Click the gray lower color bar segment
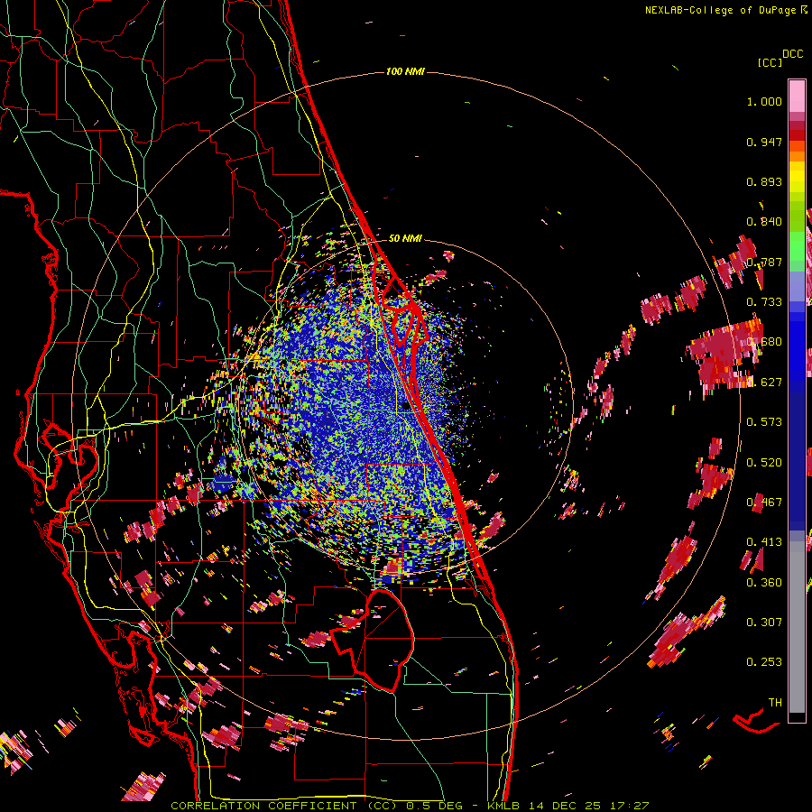The height and width of the screenshot is (812, 812). pyautogui.click(x=797, y=627)
